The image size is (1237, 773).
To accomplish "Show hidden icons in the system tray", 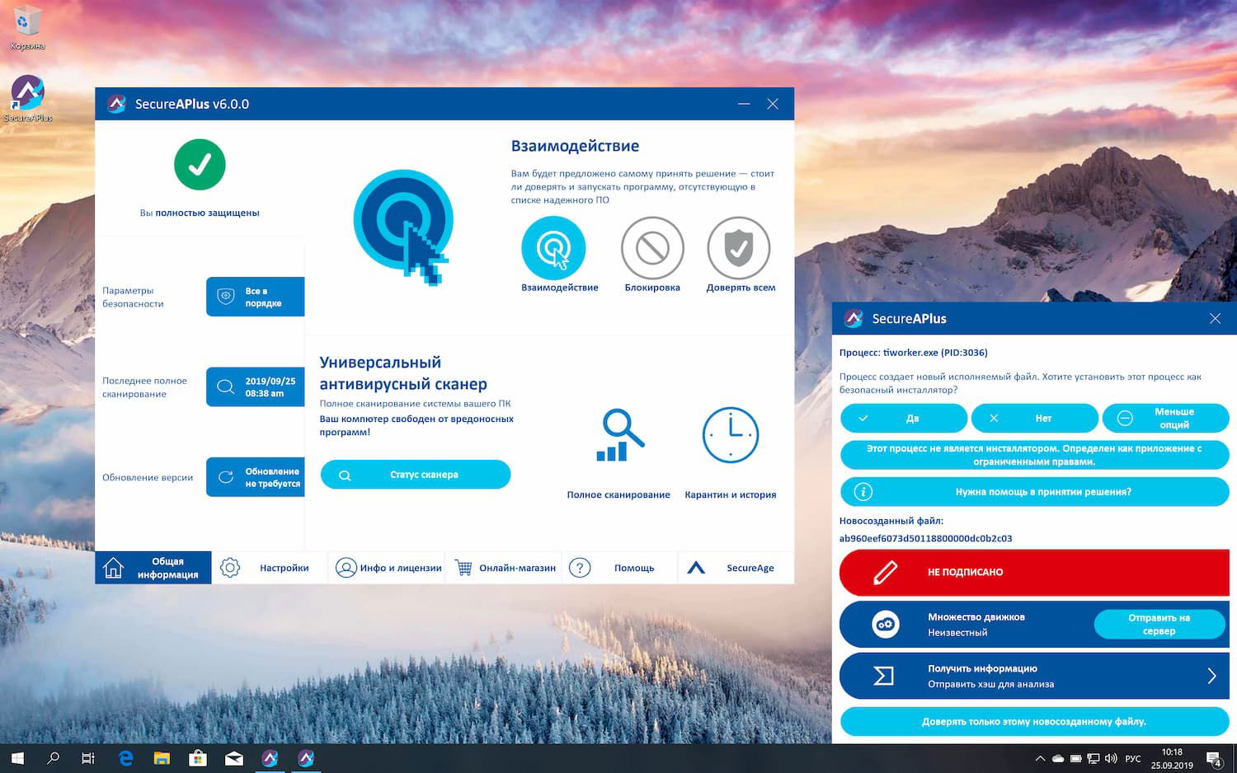I will [x=1040, y=757].
